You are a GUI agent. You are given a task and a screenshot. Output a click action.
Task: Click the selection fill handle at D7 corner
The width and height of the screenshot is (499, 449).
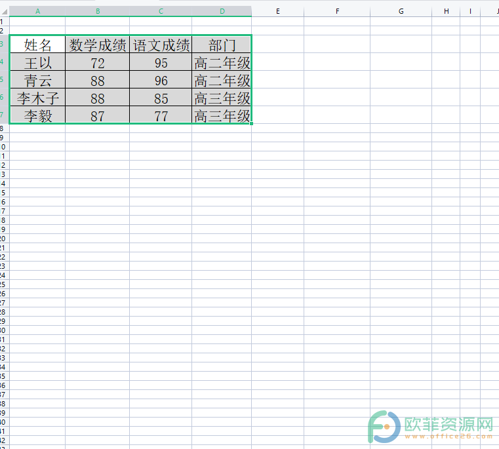(251, 123)
